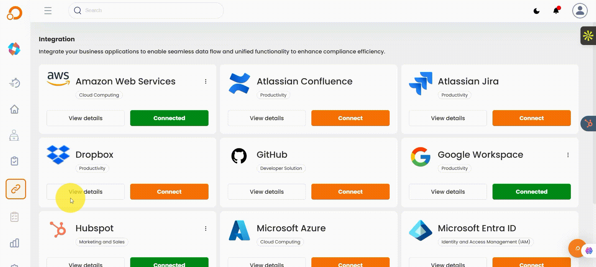The height and width of the screenshot is (267, 596).
Task: View details for GitHub
Action: point(267,192)
